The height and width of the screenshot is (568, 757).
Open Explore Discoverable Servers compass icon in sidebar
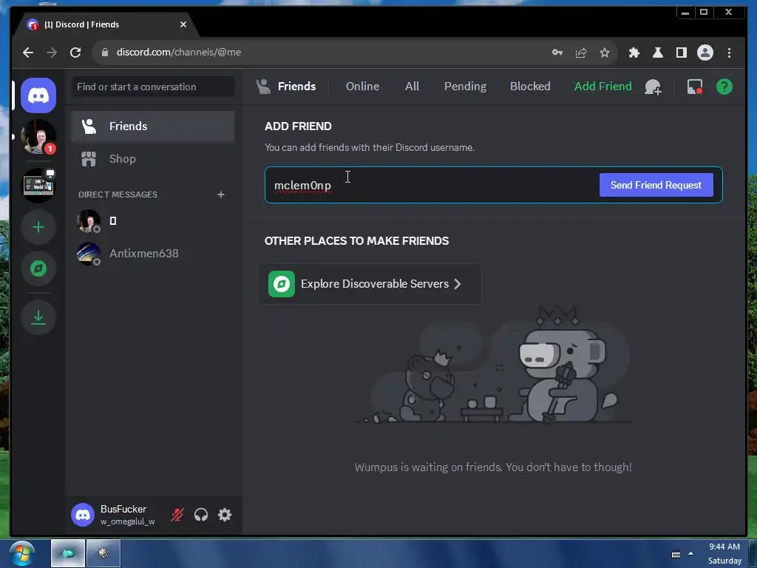click(x=38, y=268)
